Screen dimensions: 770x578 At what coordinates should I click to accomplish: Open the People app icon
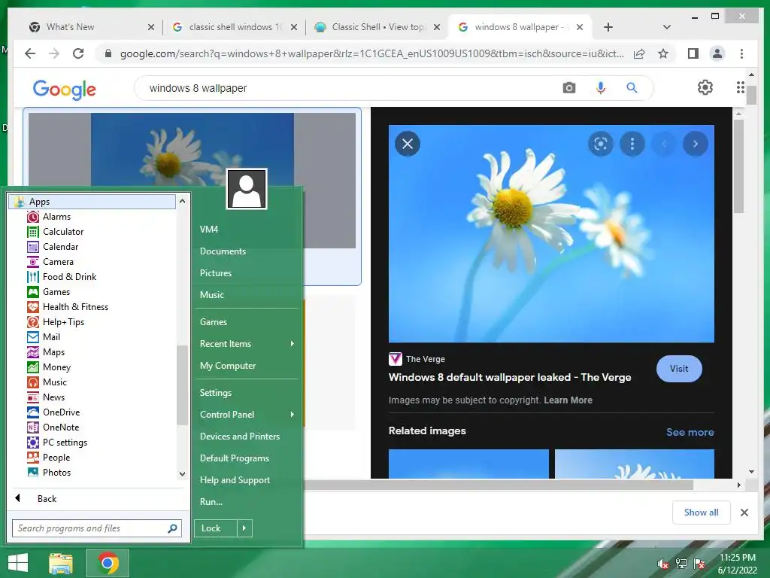click(33, 458)
